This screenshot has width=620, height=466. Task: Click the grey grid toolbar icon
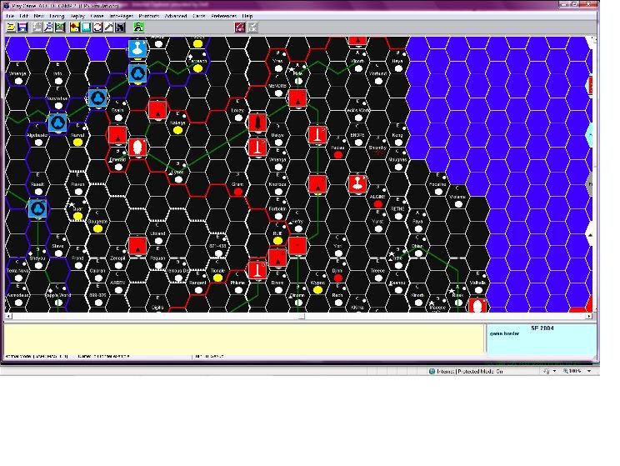click(37, 27)
